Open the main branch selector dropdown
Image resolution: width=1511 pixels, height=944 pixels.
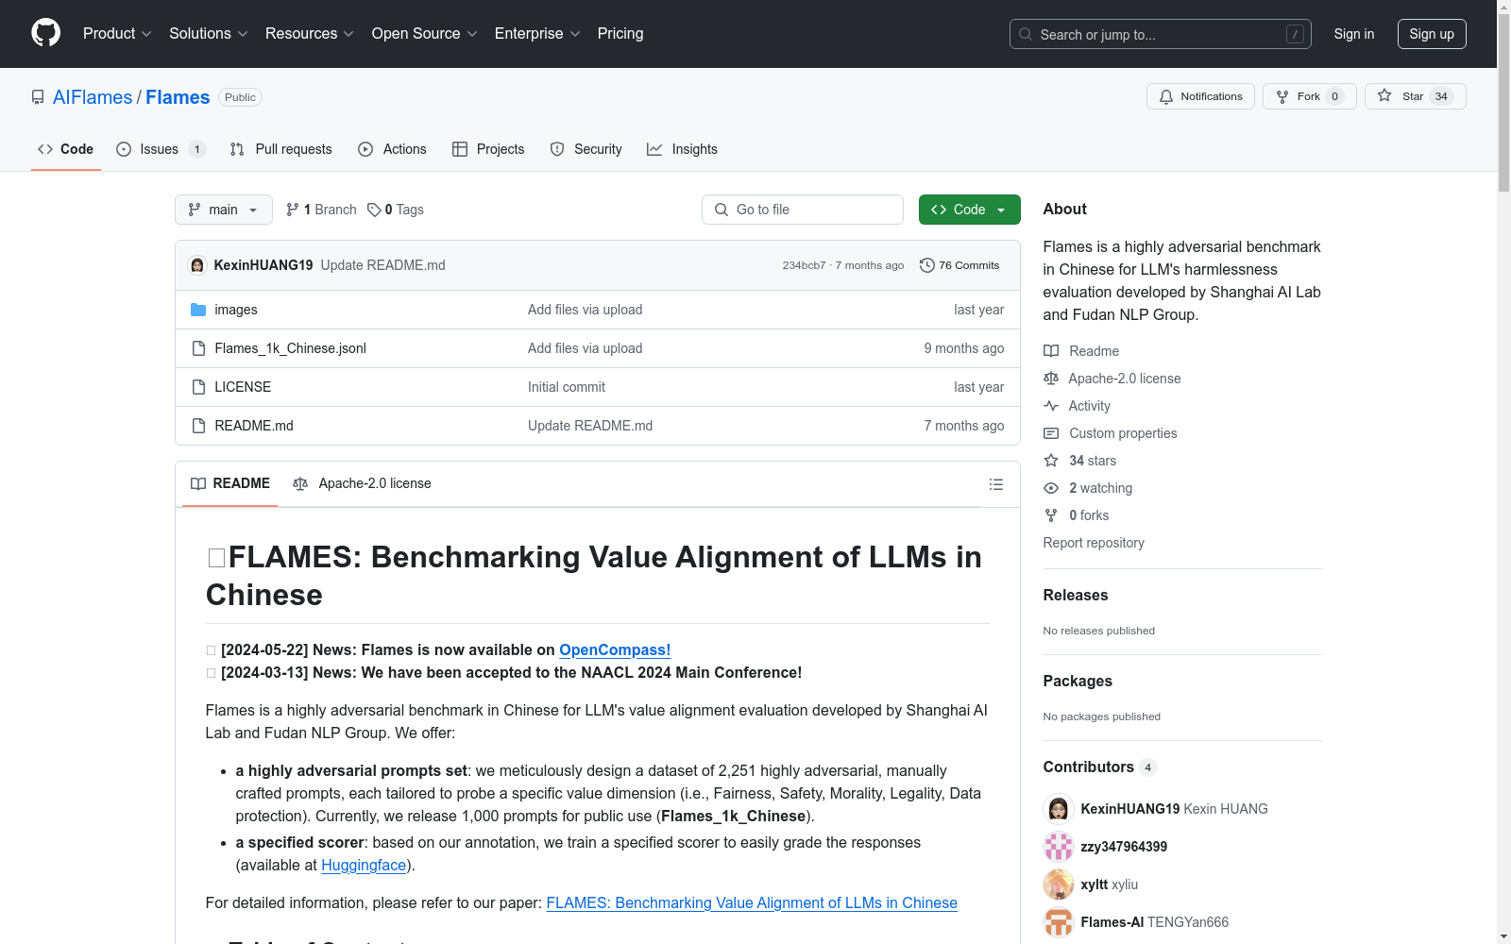coord(224,210)
